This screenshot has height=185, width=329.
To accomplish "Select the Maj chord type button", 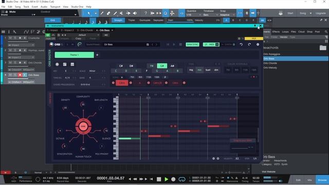I will [191, 70].
